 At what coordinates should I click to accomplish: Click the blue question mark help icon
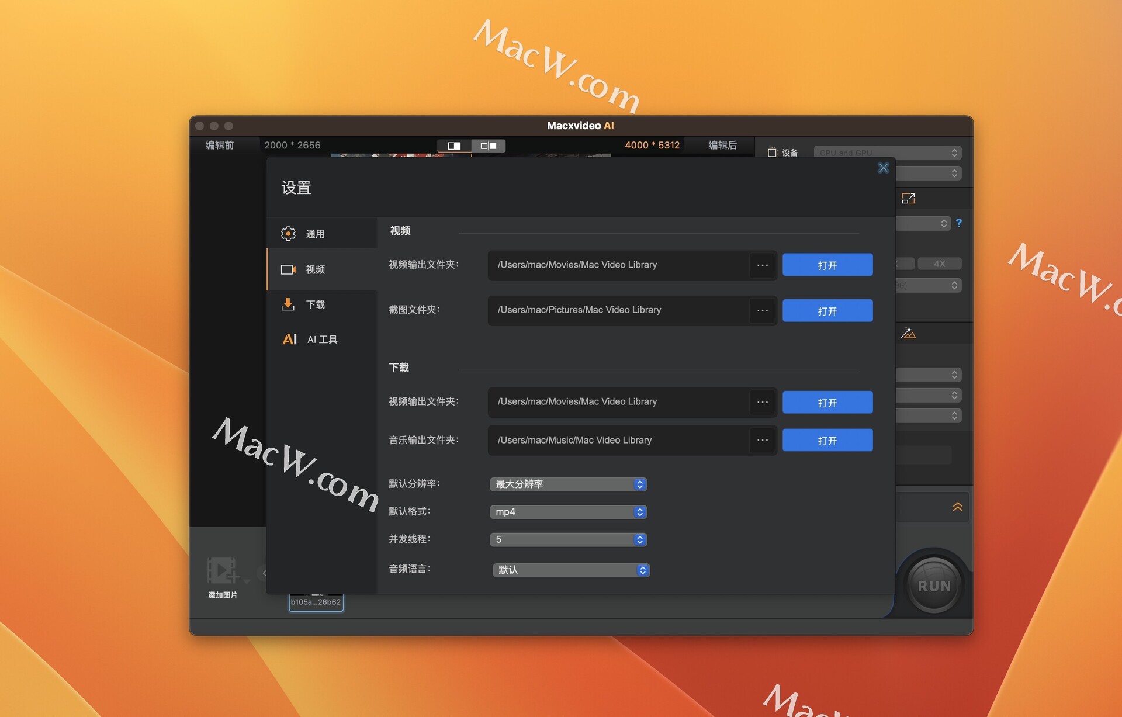point(958,223)
